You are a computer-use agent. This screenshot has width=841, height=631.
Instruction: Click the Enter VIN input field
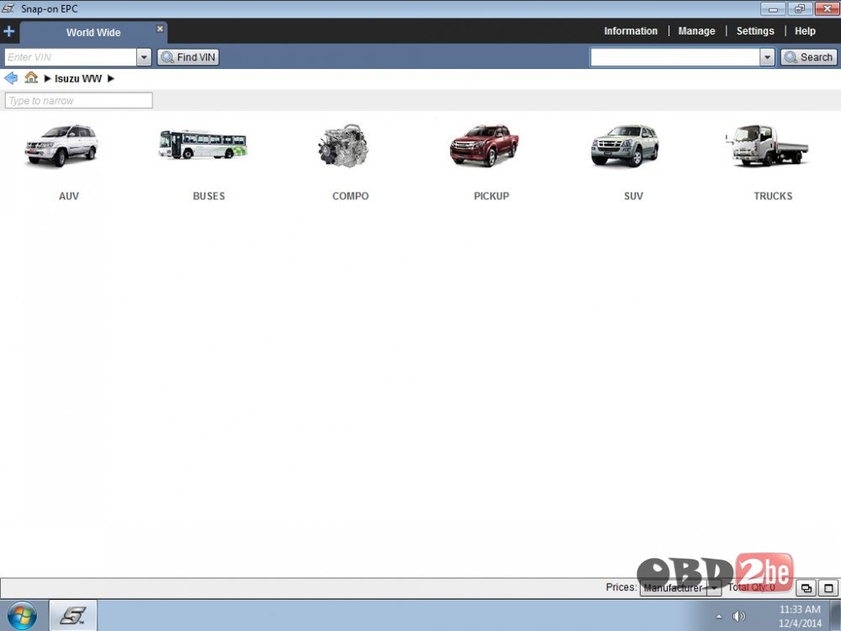[71, 57]
